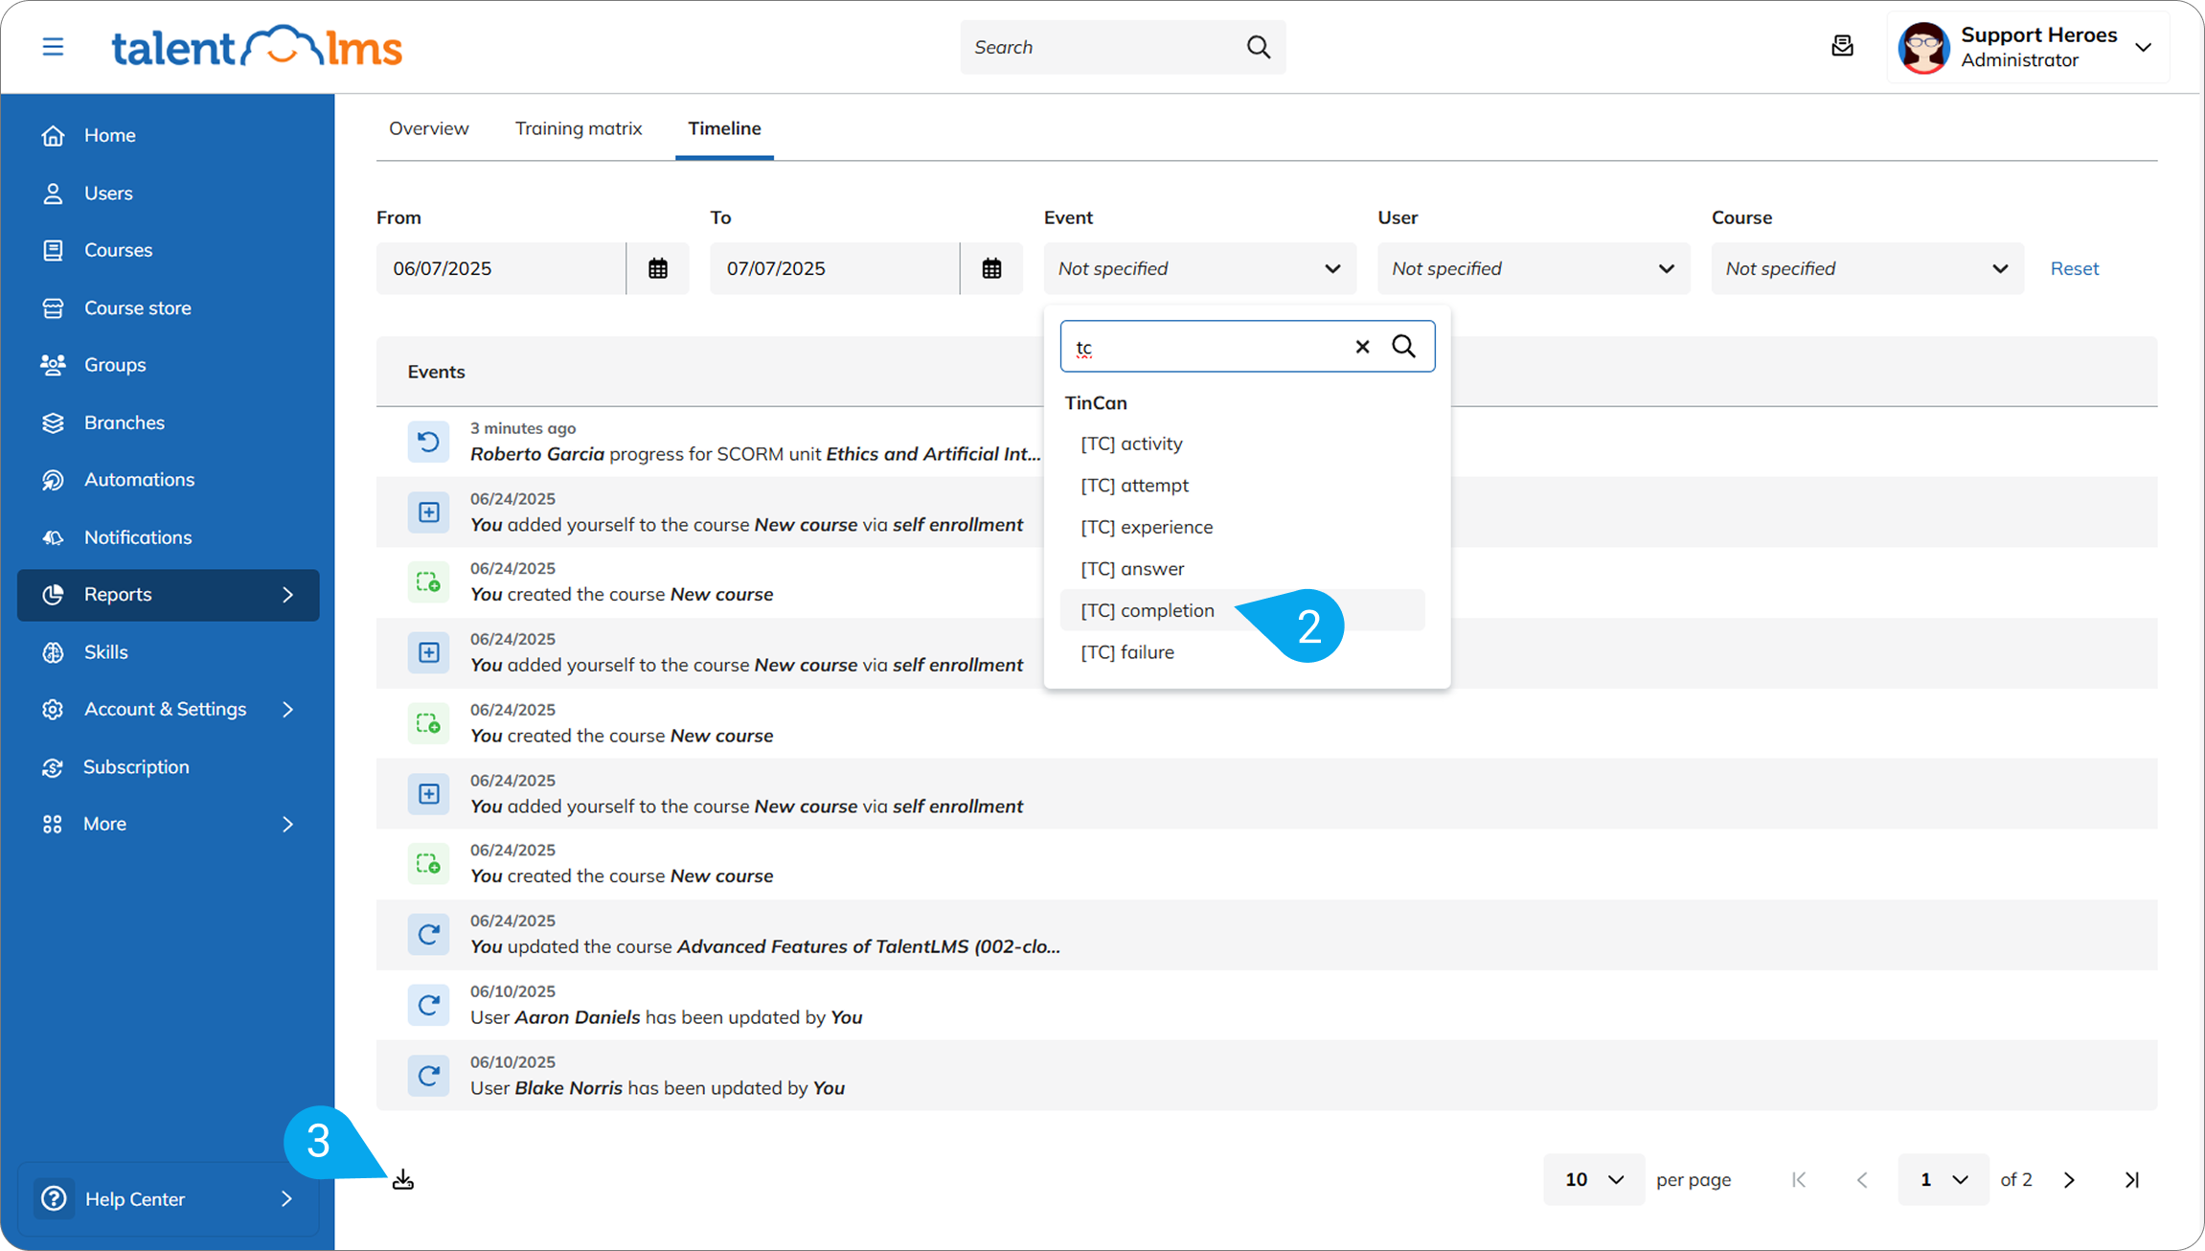Viewport: 2205px width, 1251px height.
Task: Download the timeline export icon
Action: 403,1180
